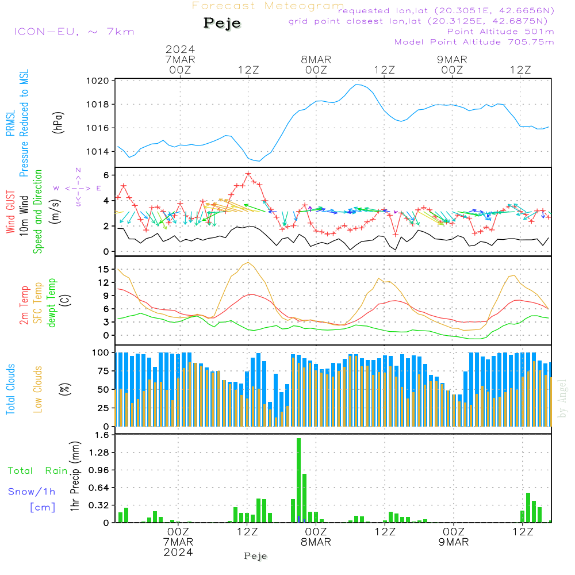Screen dimensions: 575x575
Task: Click the 'Wind GUST' red label
Action: [x=10, y=212]
